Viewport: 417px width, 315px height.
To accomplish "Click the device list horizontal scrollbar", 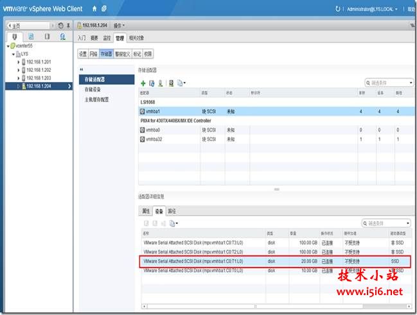I will (255, 306).
